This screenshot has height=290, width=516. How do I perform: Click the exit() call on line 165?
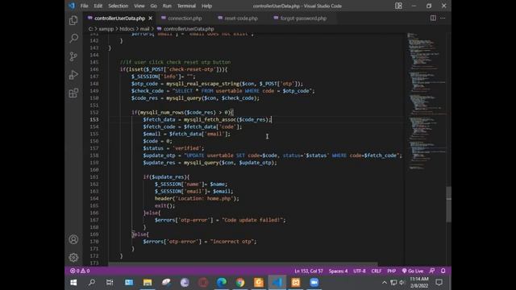coord(164,205)
